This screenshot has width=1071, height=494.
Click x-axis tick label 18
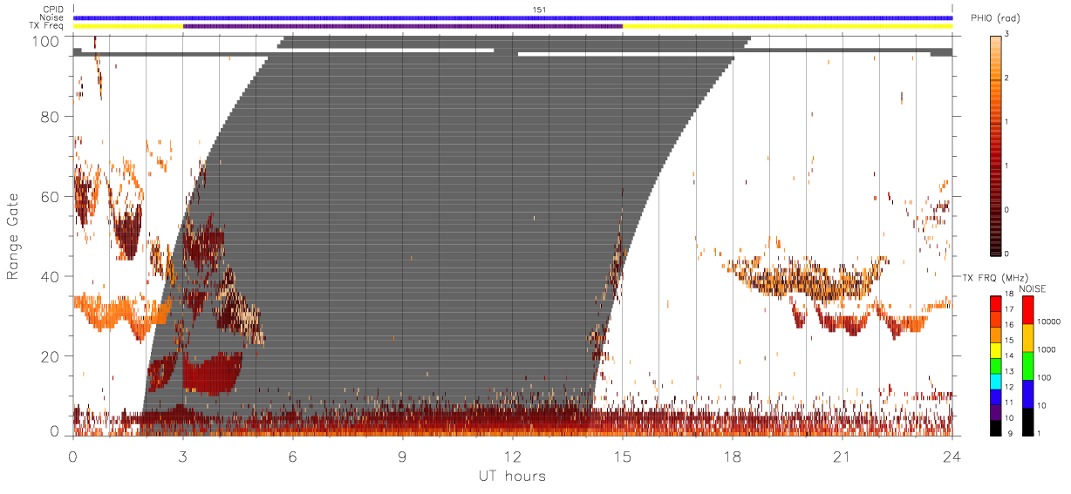733,456
